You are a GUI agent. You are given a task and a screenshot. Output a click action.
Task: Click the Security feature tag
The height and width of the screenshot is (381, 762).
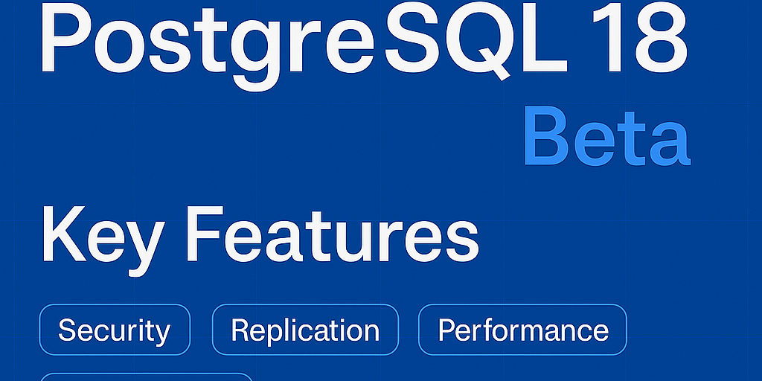tap(115, 330)
